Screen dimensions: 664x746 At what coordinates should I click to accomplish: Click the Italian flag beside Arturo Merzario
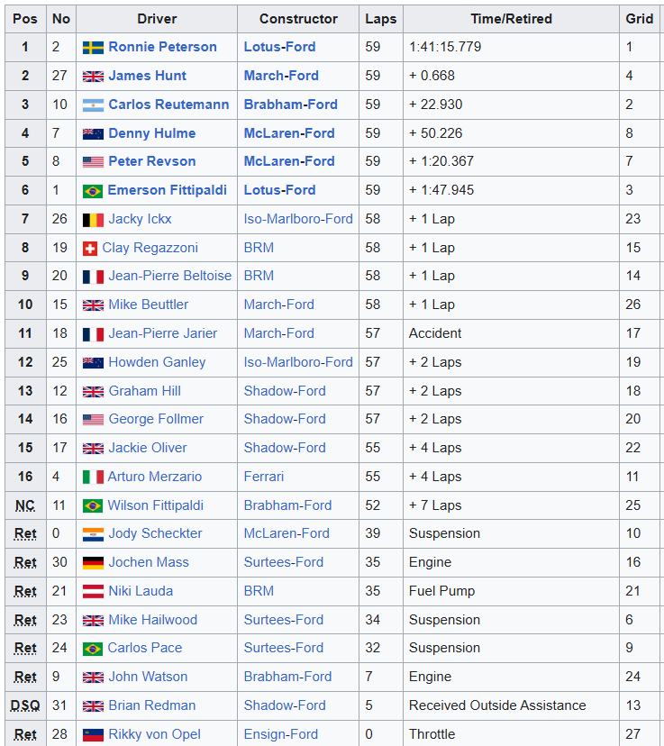coord(93,478)
